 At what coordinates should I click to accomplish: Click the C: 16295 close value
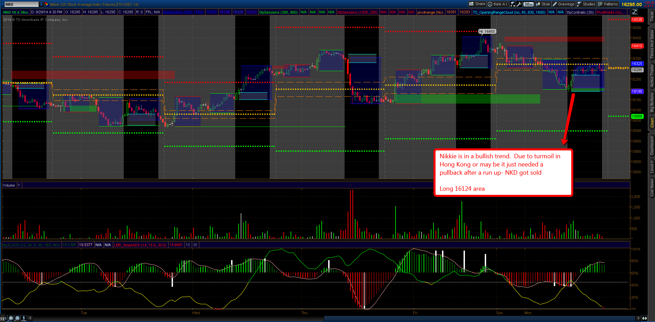coord(126,12)
